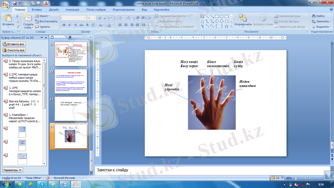
Task: Click the Экспресс-стили quick styles icon
Action: pyautogui.click(x=263, y=18)
